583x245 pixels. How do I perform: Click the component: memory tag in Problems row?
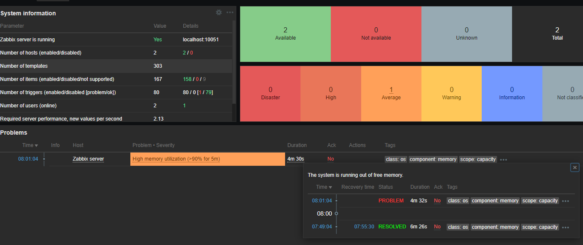click(x=433, y=159)
